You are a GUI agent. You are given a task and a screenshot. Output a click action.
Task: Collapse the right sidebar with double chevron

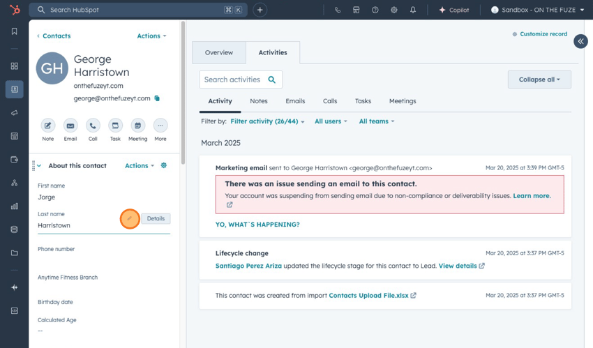[580, 41]
